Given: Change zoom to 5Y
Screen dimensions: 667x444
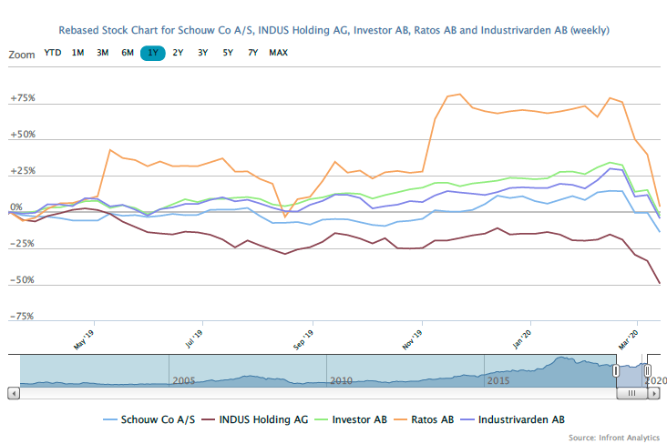Looking at the screenshot, I should pyautogui.click(x=228, y=53).
